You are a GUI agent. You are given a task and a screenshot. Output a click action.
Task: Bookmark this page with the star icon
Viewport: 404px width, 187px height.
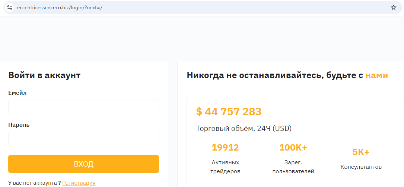point(394,7)
